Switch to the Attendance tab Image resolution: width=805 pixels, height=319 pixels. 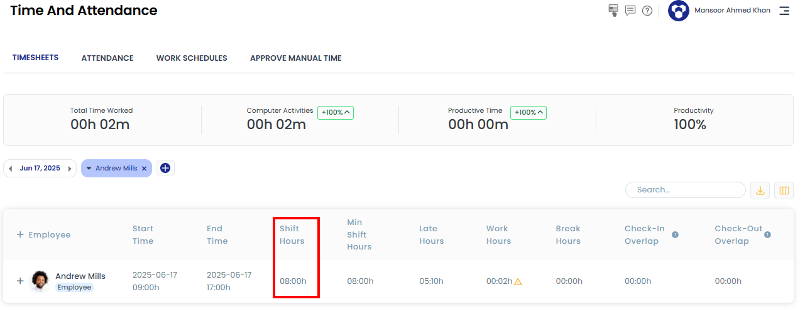[x=107, y=58]
